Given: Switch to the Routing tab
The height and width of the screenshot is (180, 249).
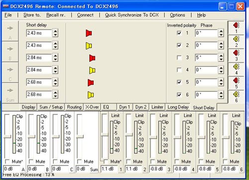Looking at the screenshot, I should pos(74,107).
